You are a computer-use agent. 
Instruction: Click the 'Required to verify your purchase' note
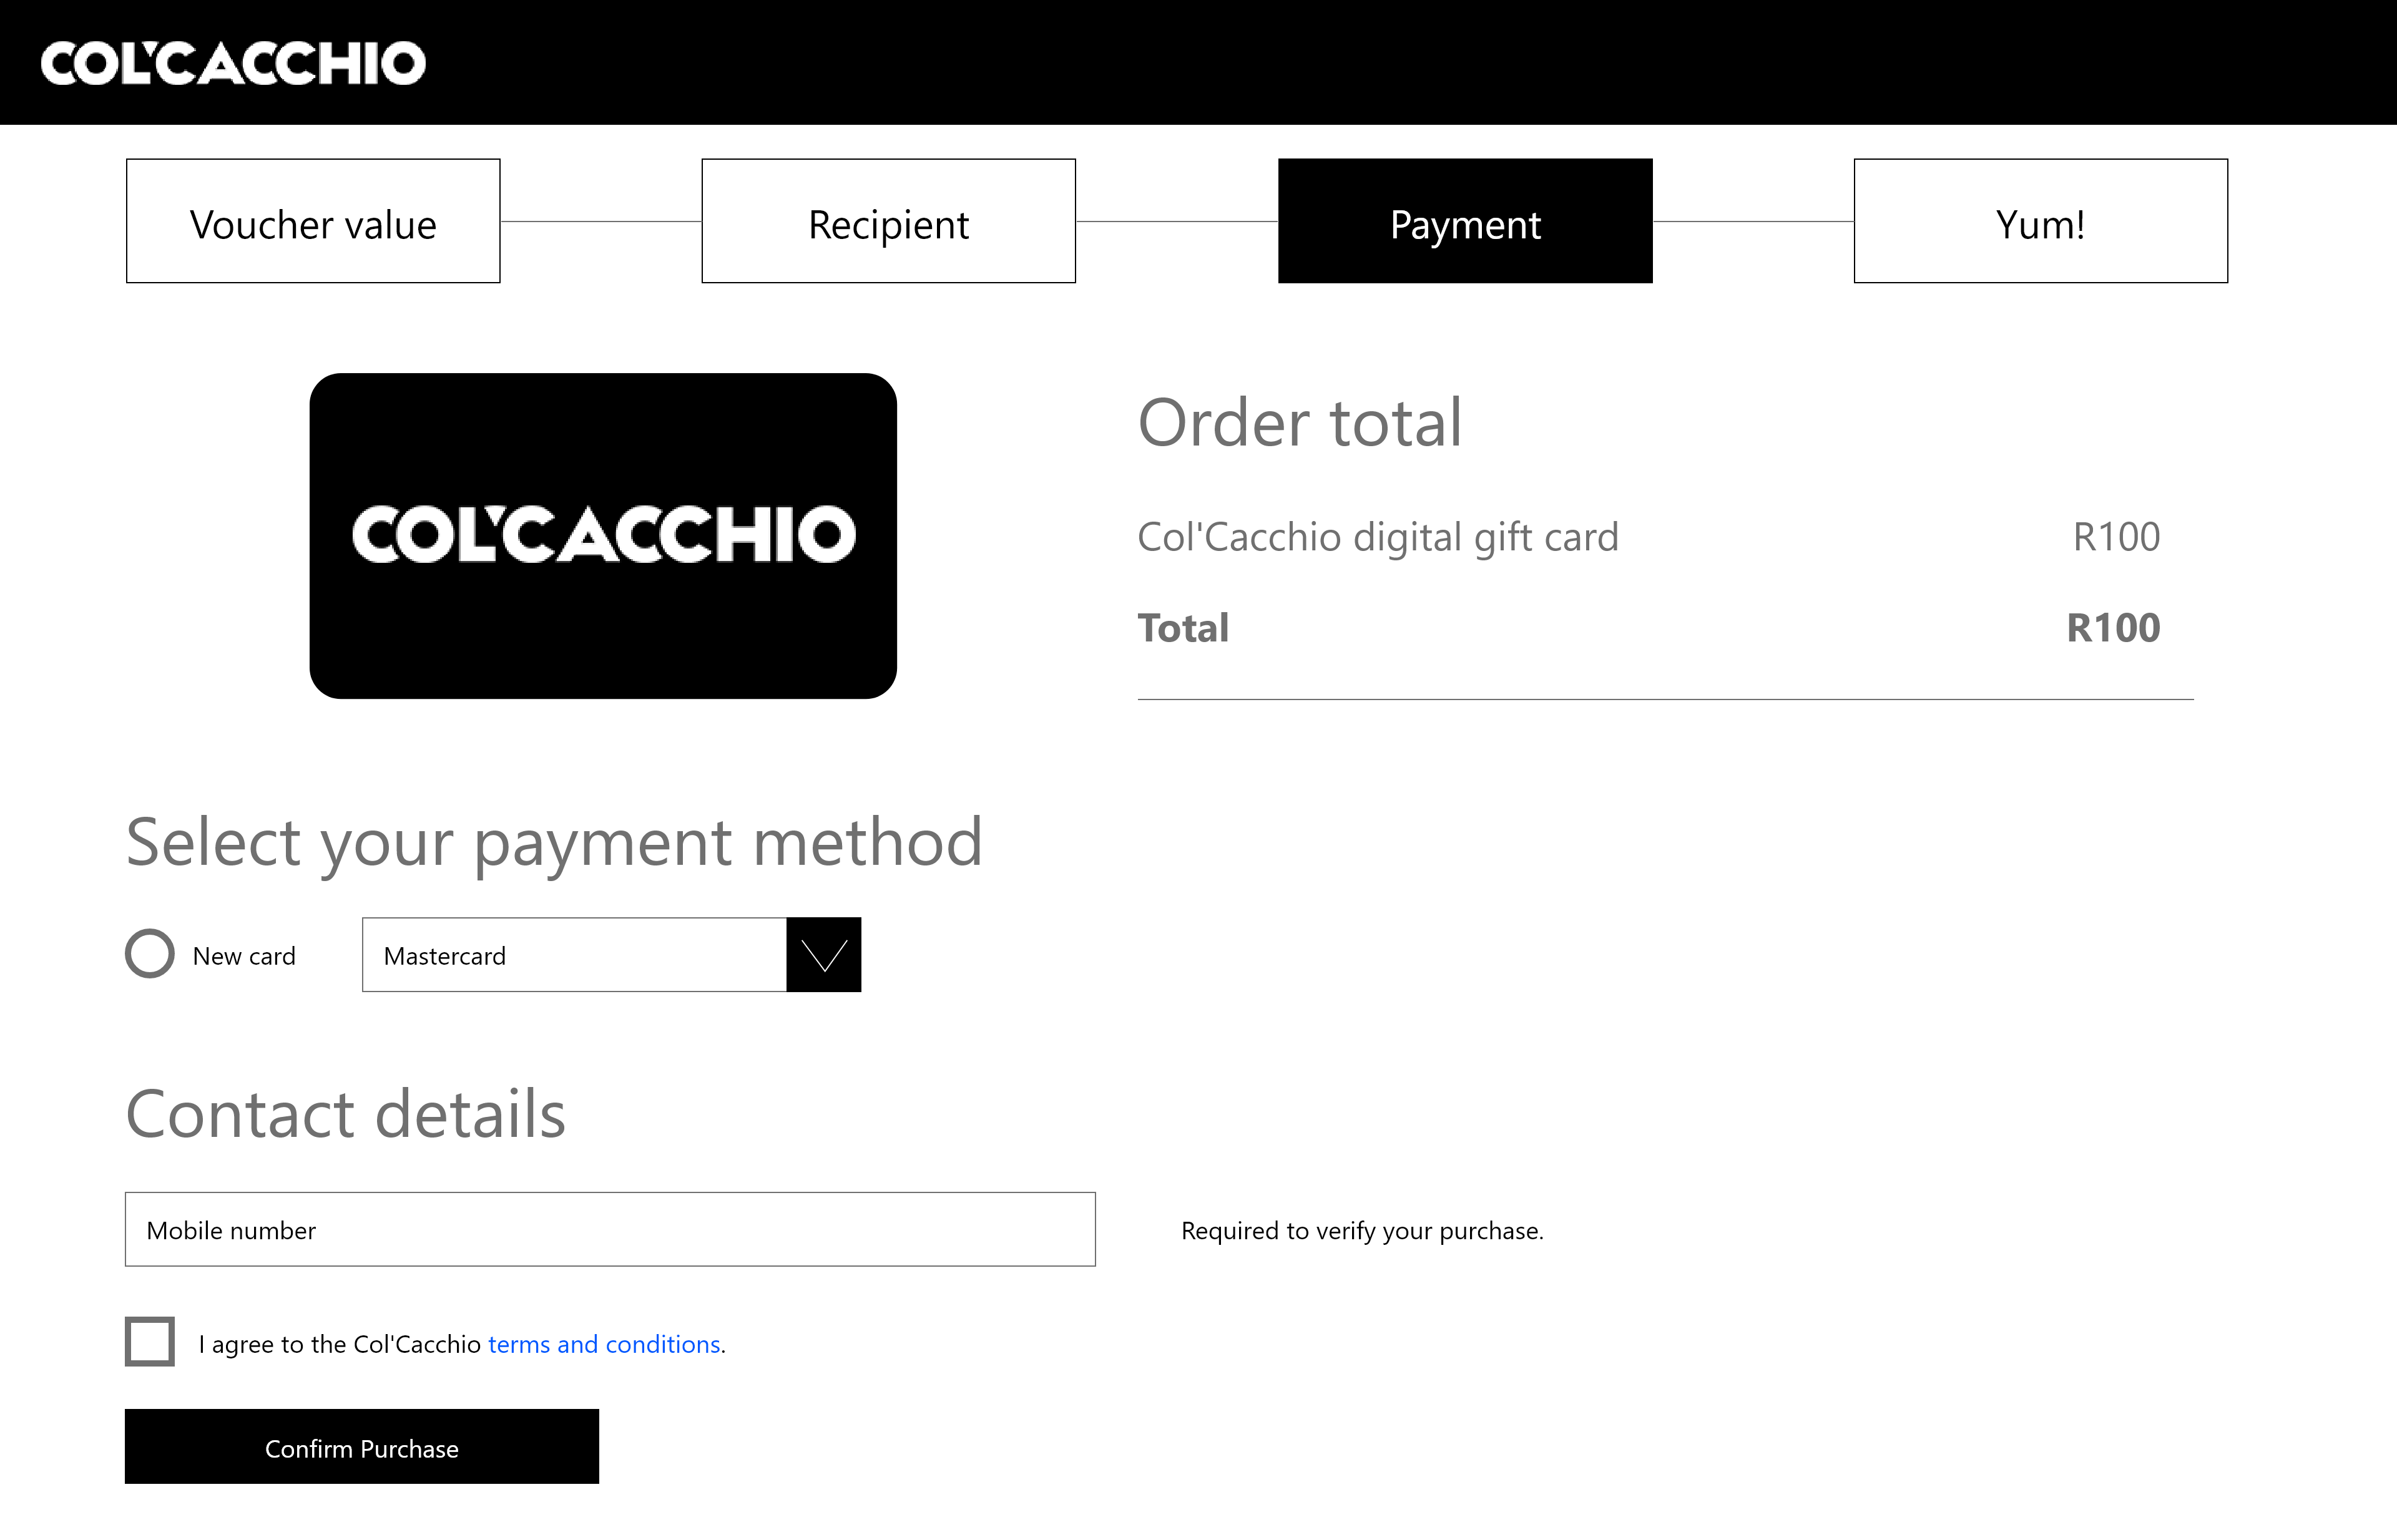pos(1361,1231)
